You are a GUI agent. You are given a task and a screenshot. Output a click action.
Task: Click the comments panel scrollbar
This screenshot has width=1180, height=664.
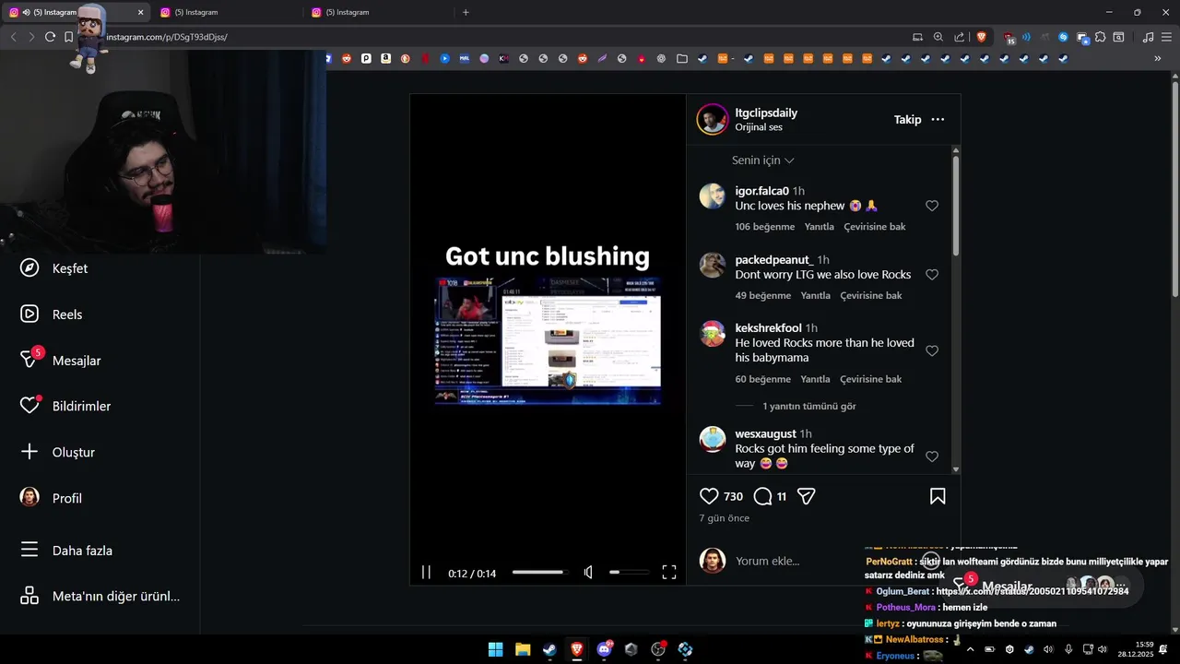(956, 207)
